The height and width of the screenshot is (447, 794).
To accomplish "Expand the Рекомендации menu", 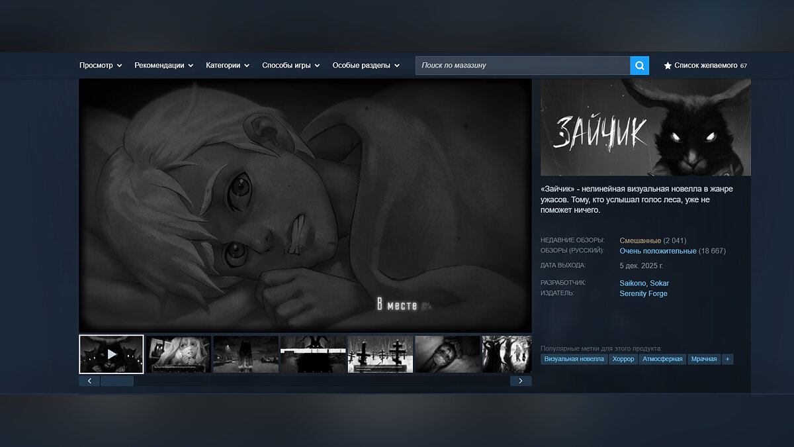I will (163, 66).
